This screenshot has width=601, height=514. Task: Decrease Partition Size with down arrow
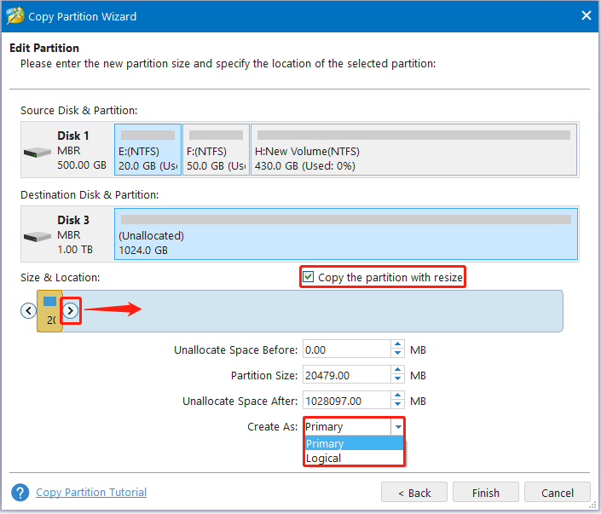[x=397, y=378]
